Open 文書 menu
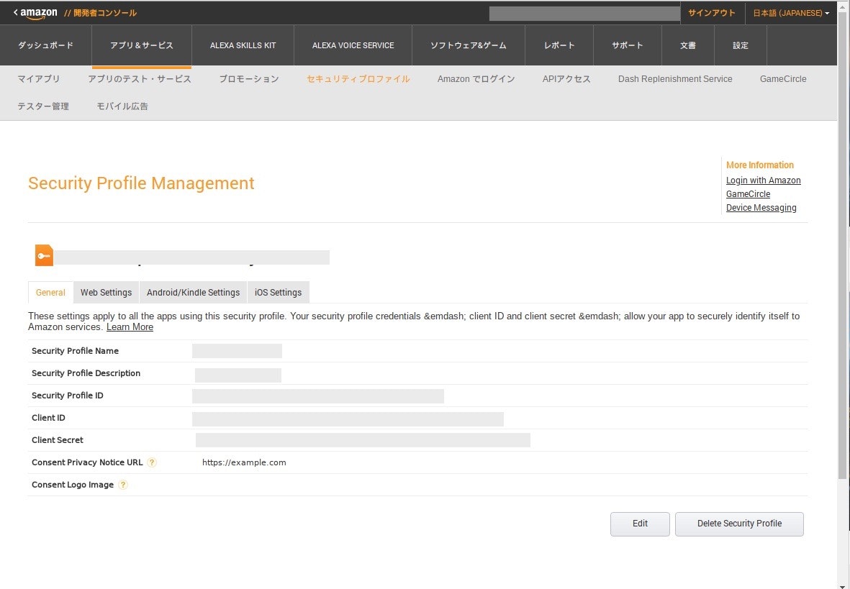The width and height of the screenshot is (850, 589). 688,45
